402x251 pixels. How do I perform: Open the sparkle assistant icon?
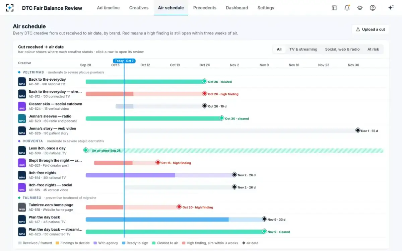point(391,8)
